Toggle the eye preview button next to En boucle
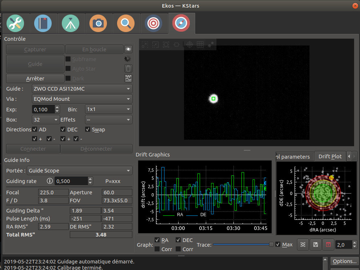 coord(128,49)
